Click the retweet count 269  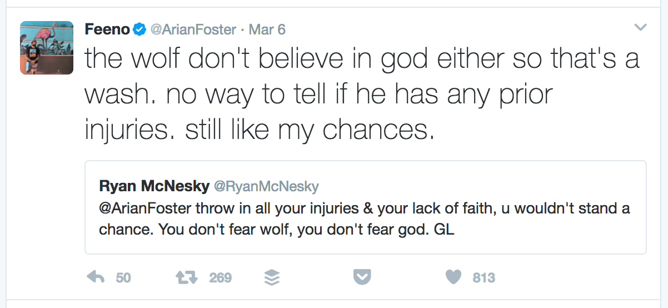click(x=220, y=277)
